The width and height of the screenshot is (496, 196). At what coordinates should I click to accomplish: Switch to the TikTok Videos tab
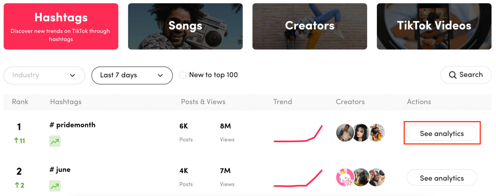(434, 26)
